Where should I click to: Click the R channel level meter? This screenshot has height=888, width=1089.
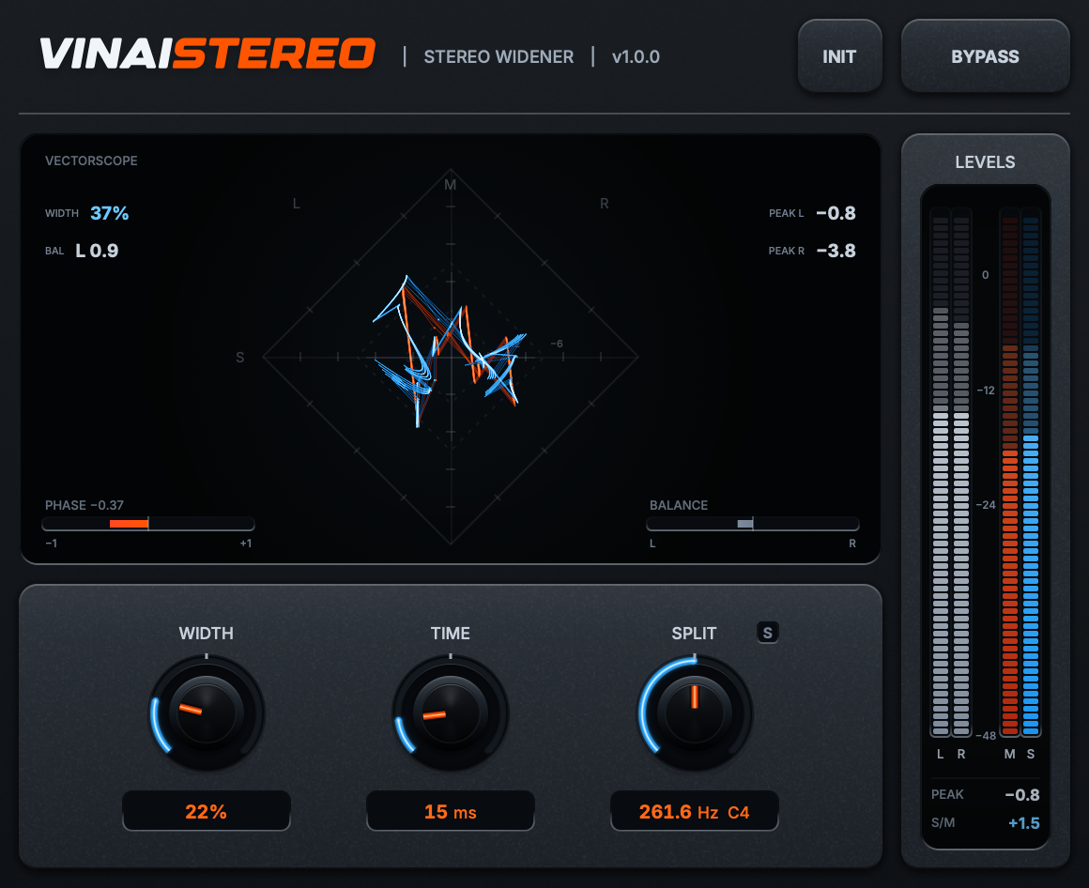point(961,471)
